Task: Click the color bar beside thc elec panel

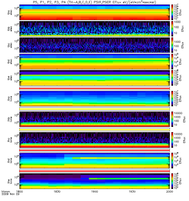Action: point(172,45)
